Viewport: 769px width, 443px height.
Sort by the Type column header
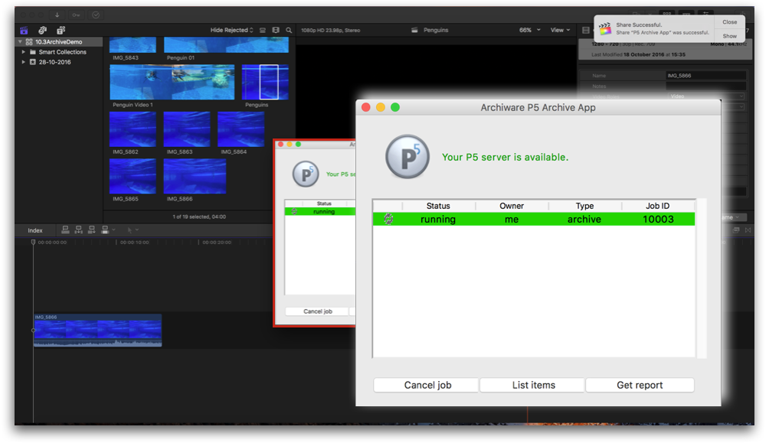pyautogui.click(x=584, y=206)
